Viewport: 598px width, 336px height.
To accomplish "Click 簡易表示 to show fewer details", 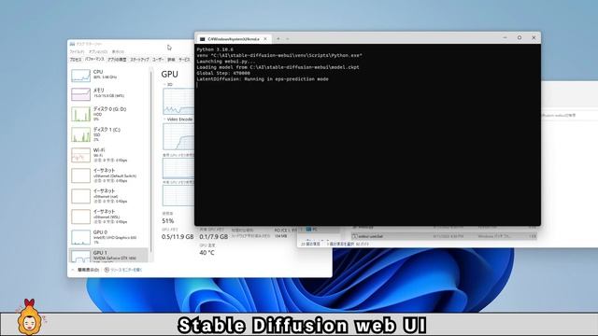I will pos(85,270).
